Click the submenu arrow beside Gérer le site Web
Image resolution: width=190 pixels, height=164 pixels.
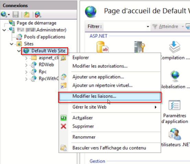(156, 107)
